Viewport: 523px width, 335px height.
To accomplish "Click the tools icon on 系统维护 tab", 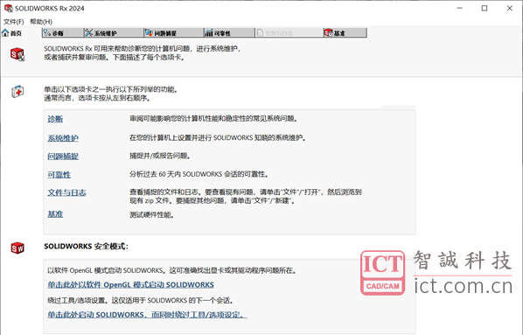I will point(88,32).
